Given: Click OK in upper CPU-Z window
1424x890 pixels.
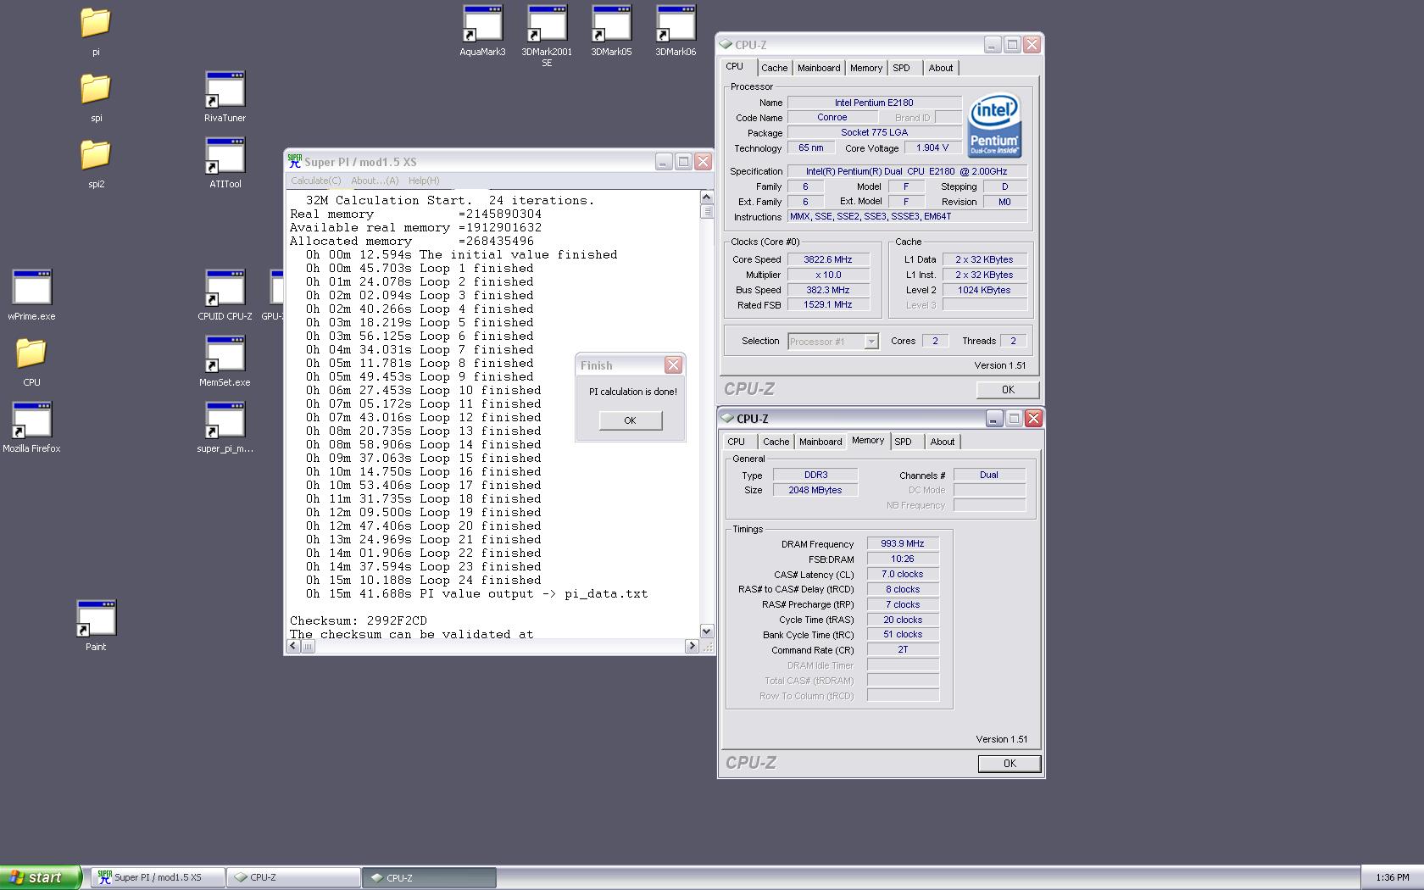Looking at the screenshot, I should [1008, 390].
